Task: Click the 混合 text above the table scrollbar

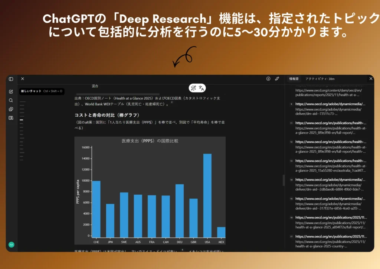Action: [95, 86]
